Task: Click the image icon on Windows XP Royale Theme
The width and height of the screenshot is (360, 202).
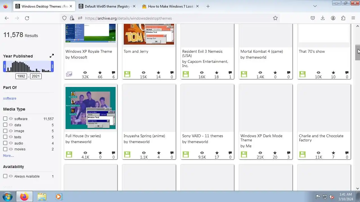Action: (69, 74)
